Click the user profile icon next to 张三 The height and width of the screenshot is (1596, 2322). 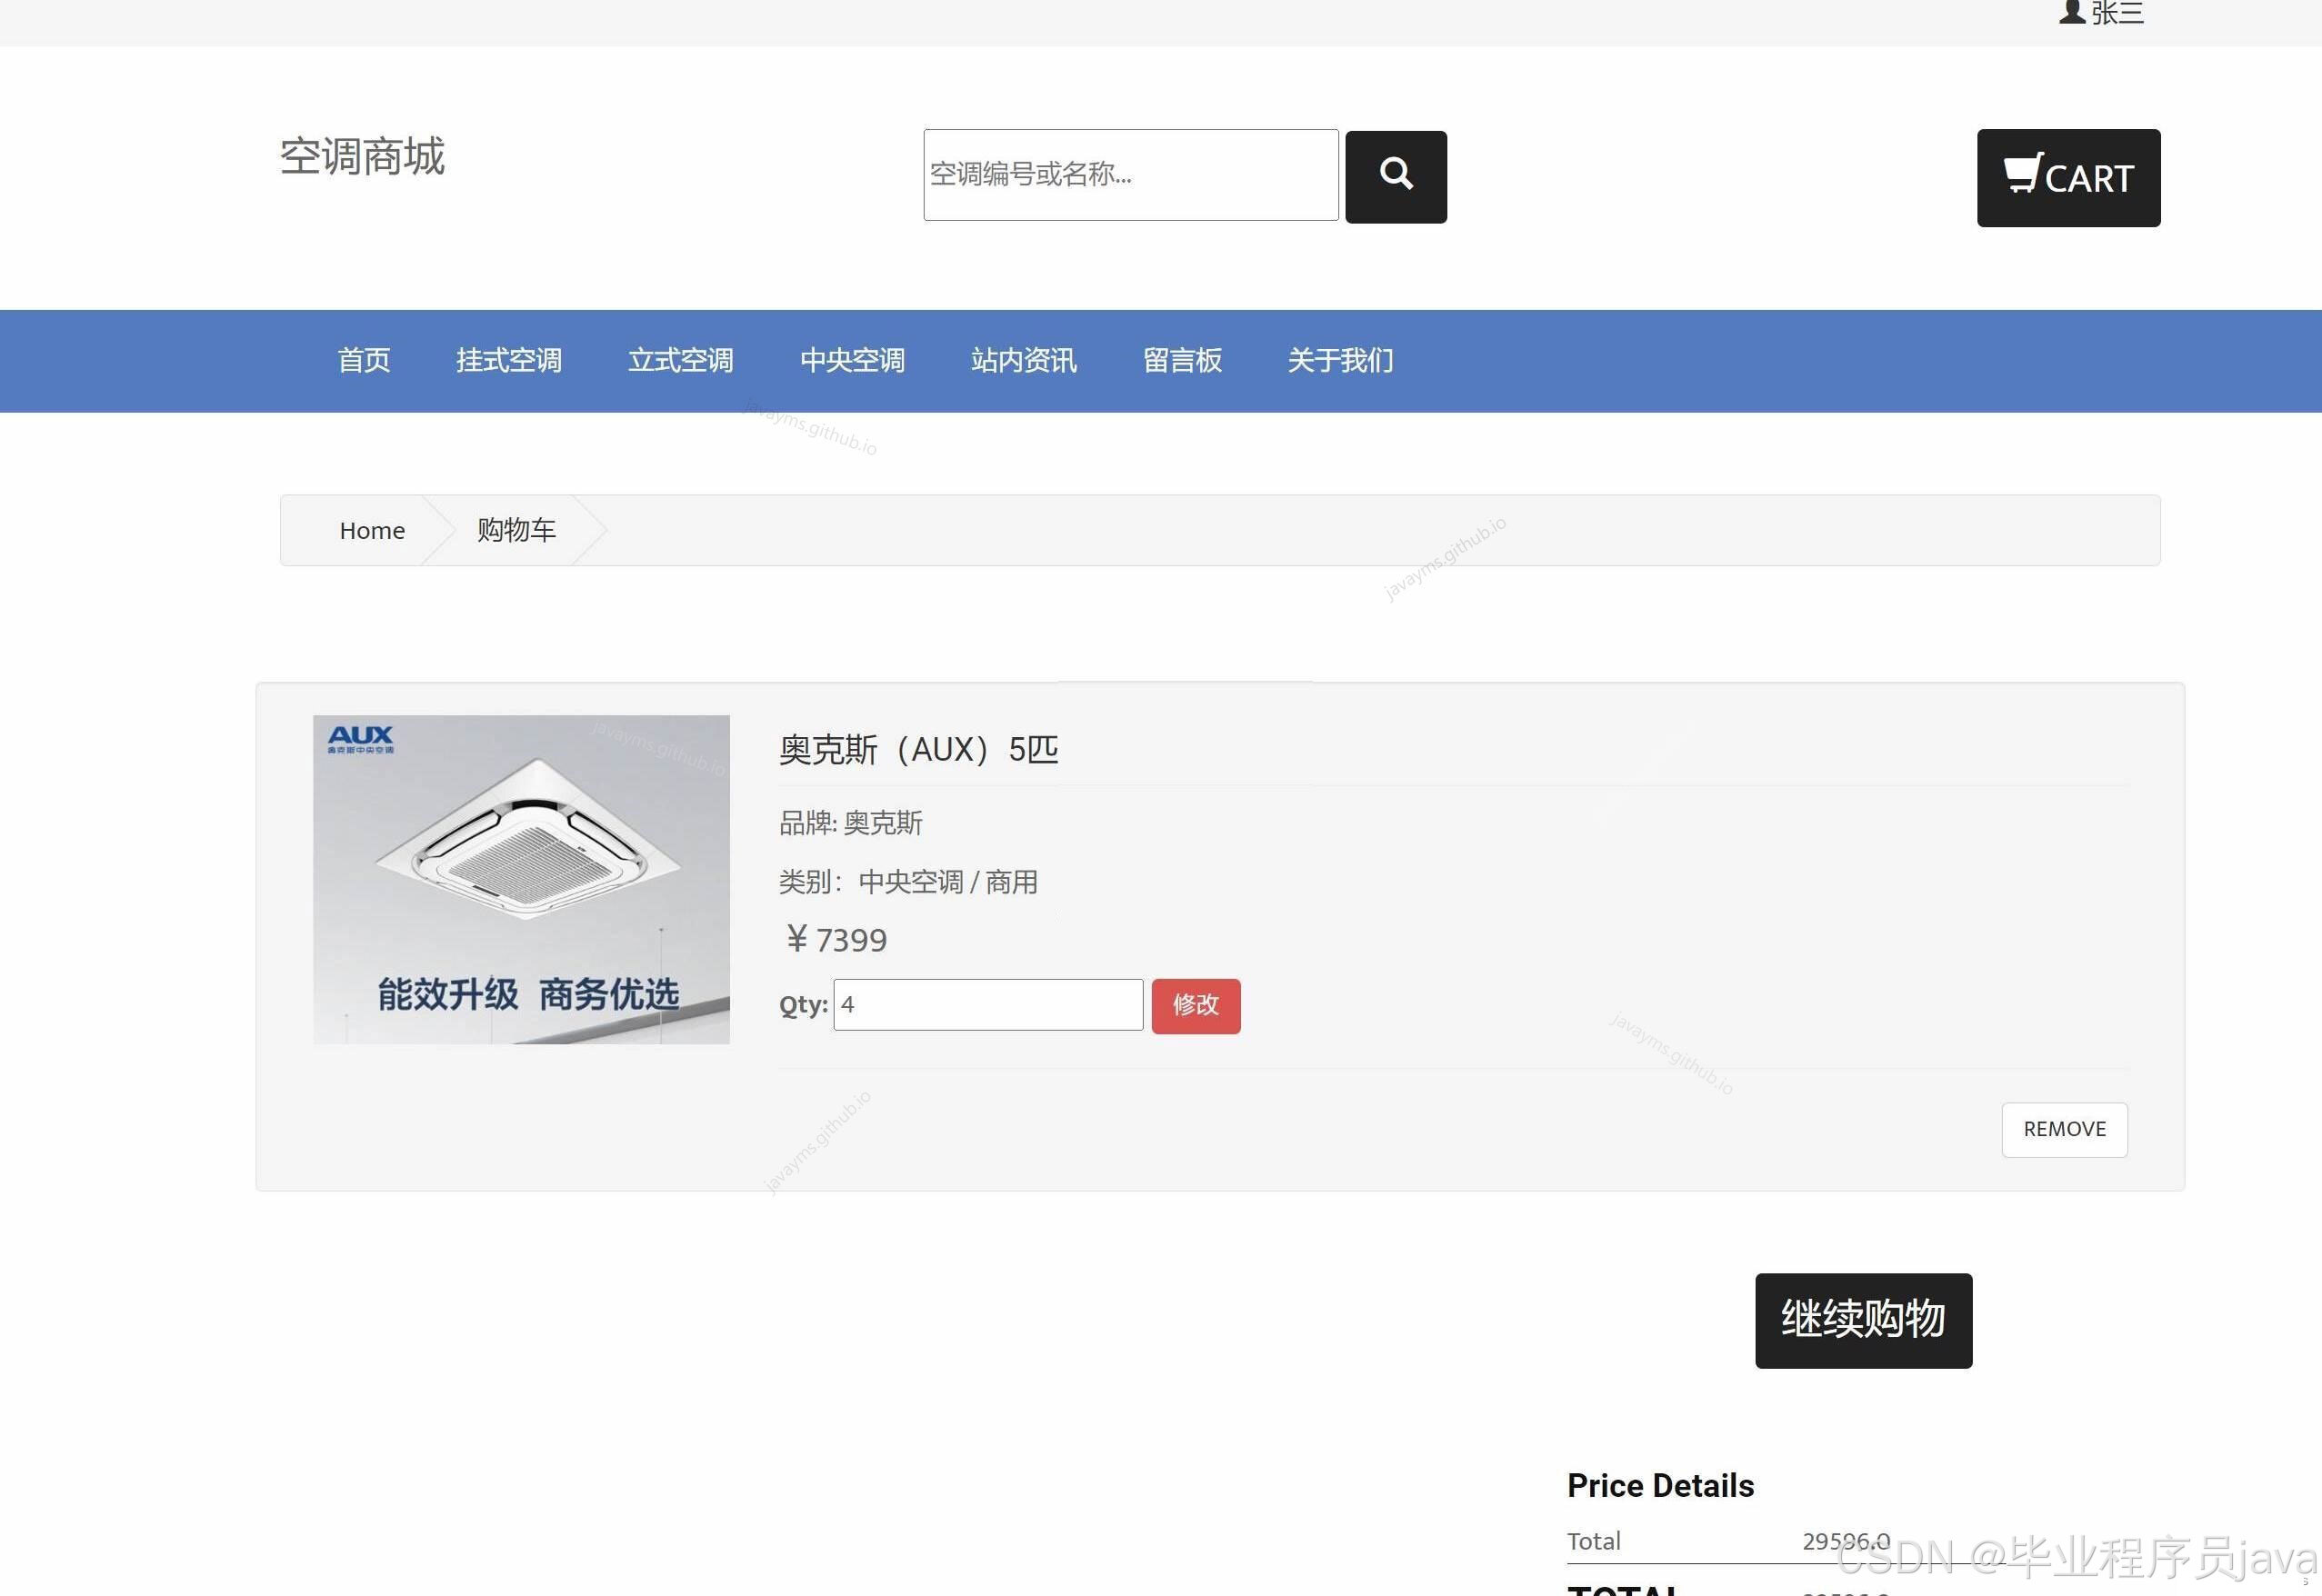[x=2070, y=12]
